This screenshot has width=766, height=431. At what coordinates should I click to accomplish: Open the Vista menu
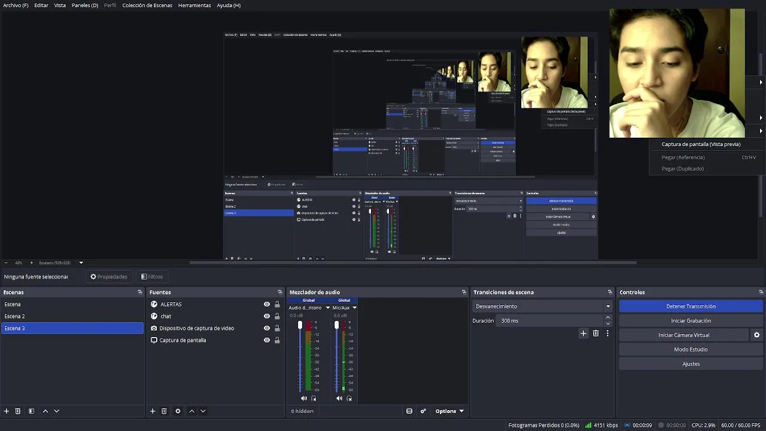click(60, 5)
